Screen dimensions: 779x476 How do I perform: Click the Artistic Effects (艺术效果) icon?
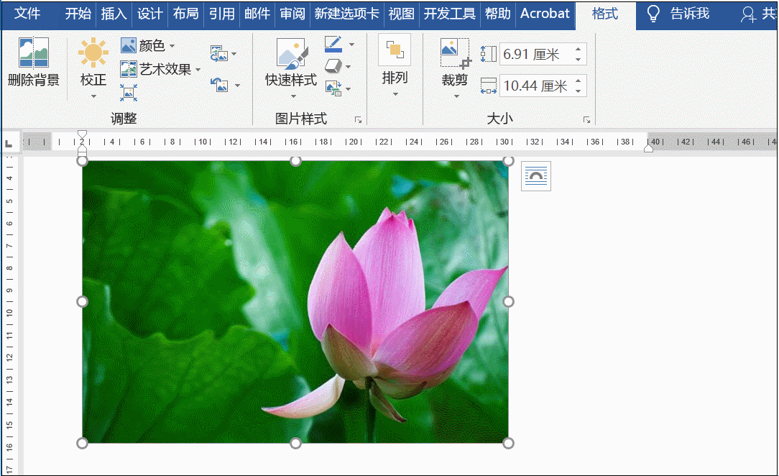(x=128, y=69)
